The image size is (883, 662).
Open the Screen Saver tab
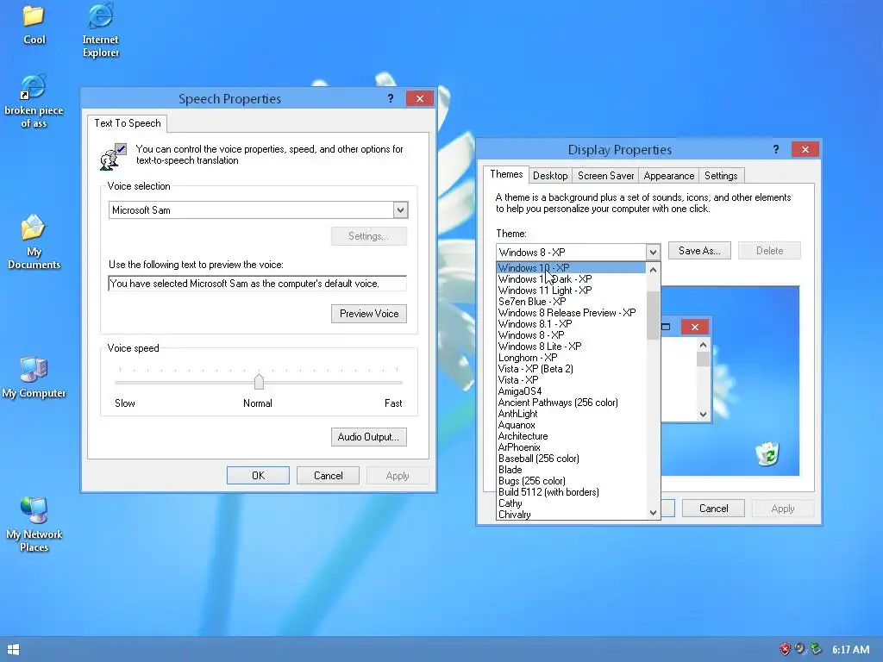pos(606,176)
